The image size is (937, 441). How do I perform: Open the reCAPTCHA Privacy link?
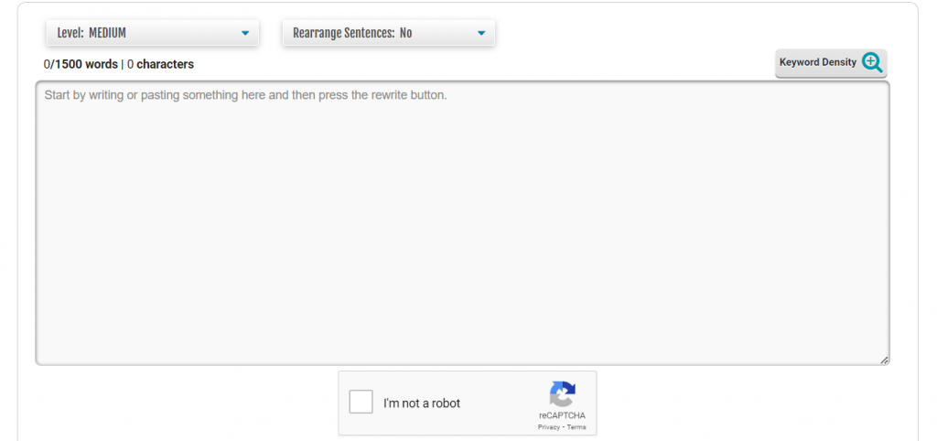coord(548,427)
